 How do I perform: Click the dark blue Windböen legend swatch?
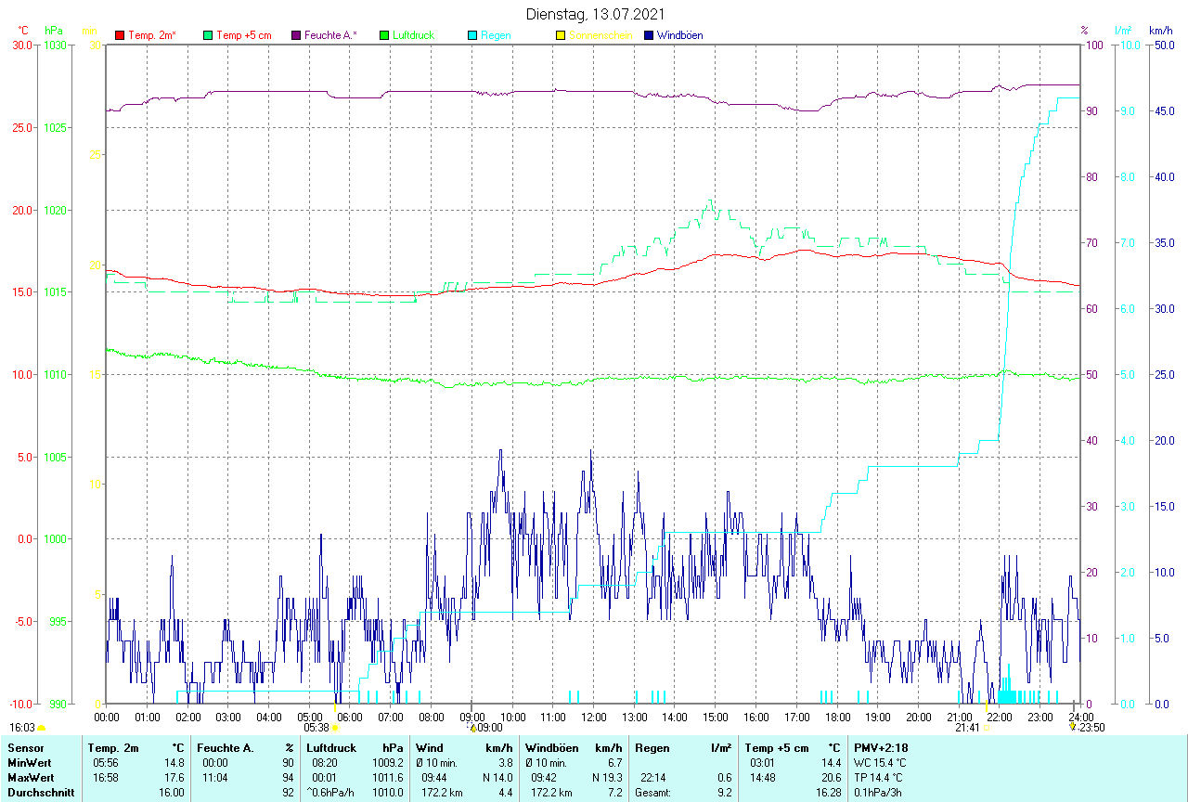[x=649, y=35]
